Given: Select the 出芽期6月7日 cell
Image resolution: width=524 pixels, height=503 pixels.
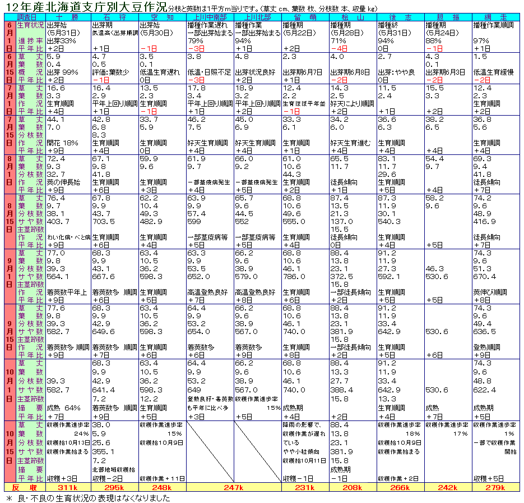Looking at the screenshot, I should (303, 72).
